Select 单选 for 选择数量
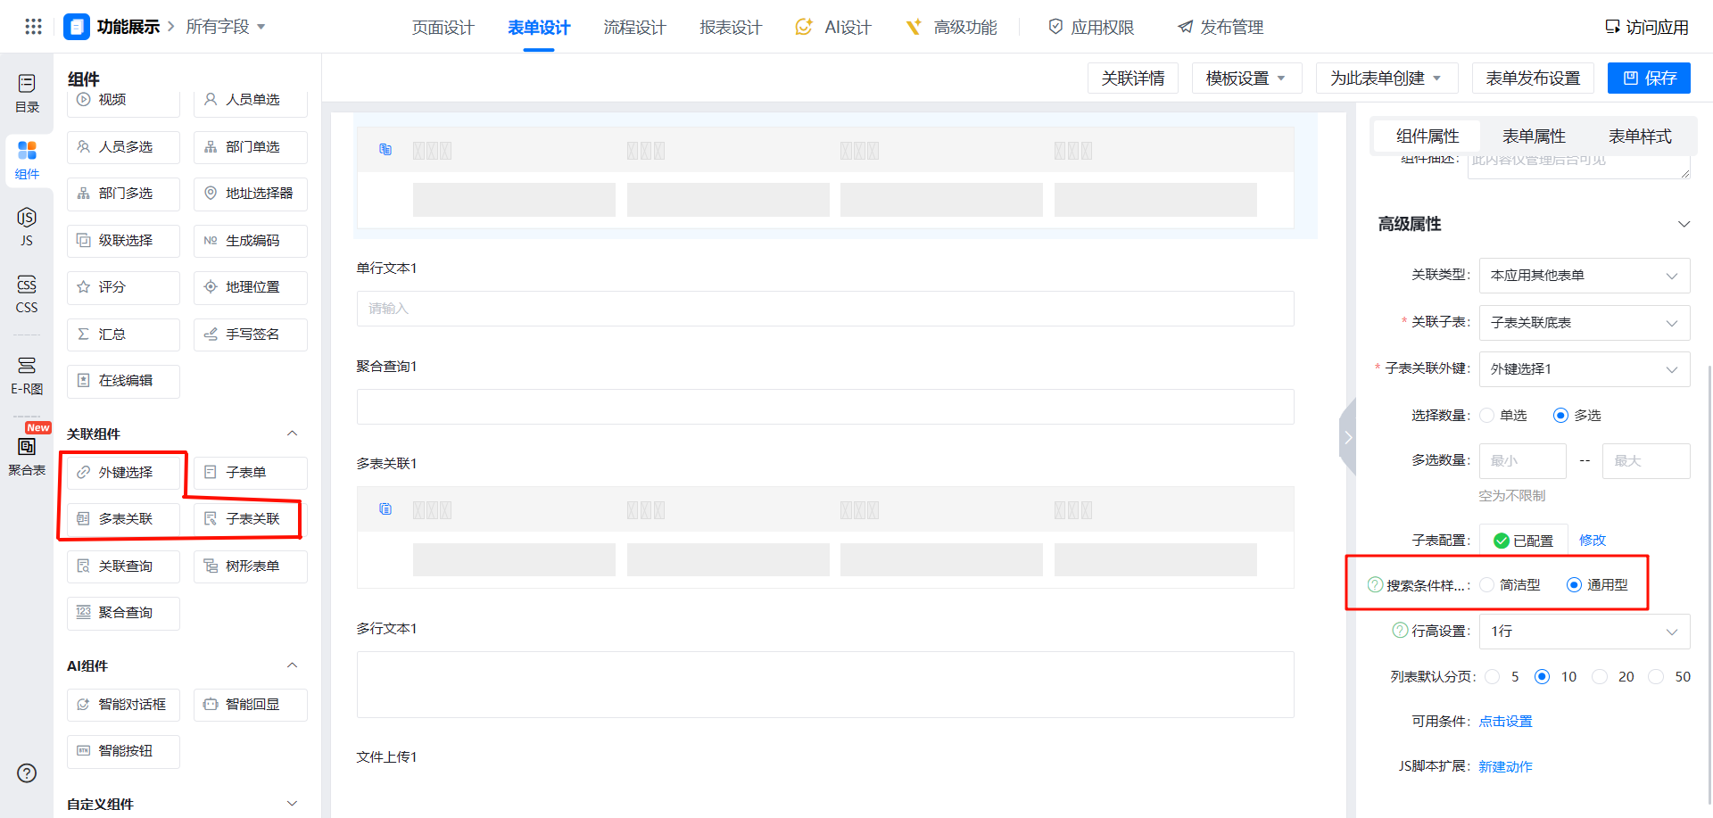The height and width of the screenshot is (818, 1713). pos(1487,416)
